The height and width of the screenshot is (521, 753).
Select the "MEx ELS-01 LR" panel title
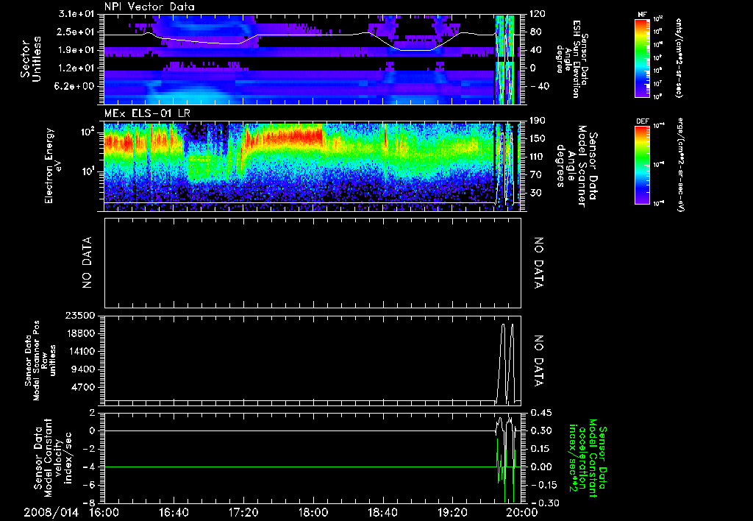pos(146,114)
